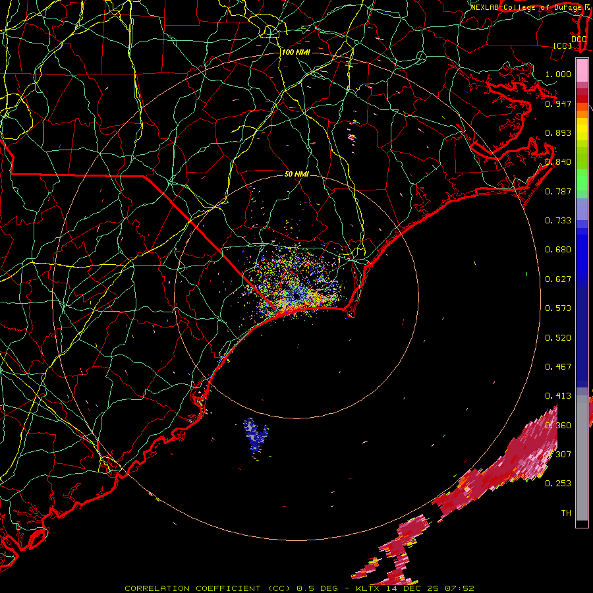Pick the gray bottom section of the color bar
The image size is (593, 593).
(x=582, y=458)
